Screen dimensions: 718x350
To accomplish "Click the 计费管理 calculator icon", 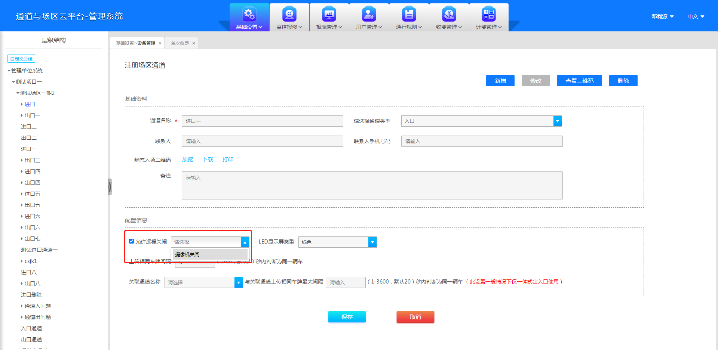I will pyautogui.click(x=489, y=15).
